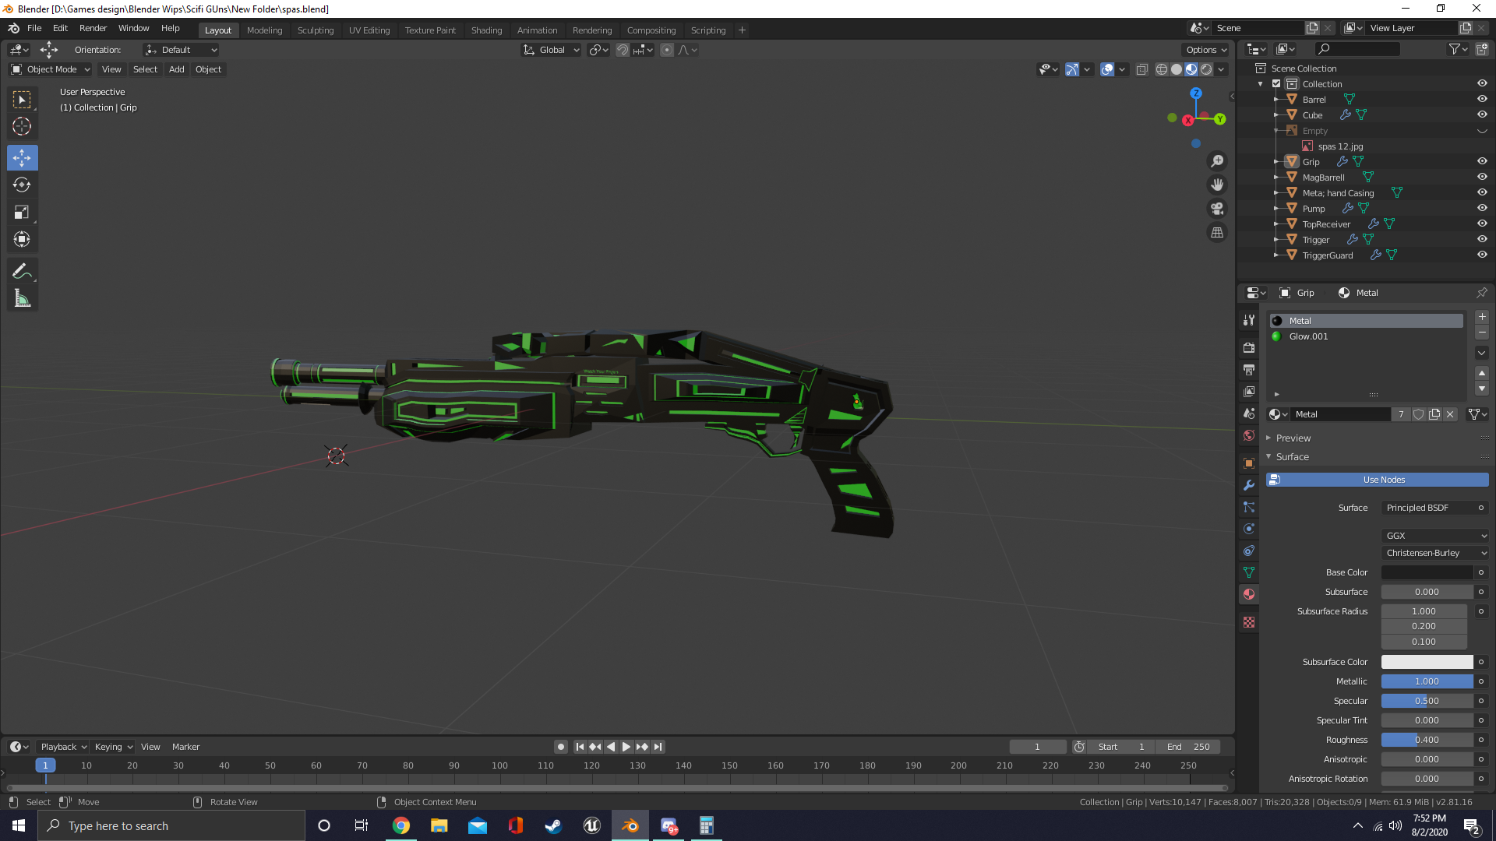Image resolution: width=1496 pixels, height=841 pixels.
Task: Toggle X-ray mode in the viewport header
Action: pyautogui.click(x=1141, y=69)
